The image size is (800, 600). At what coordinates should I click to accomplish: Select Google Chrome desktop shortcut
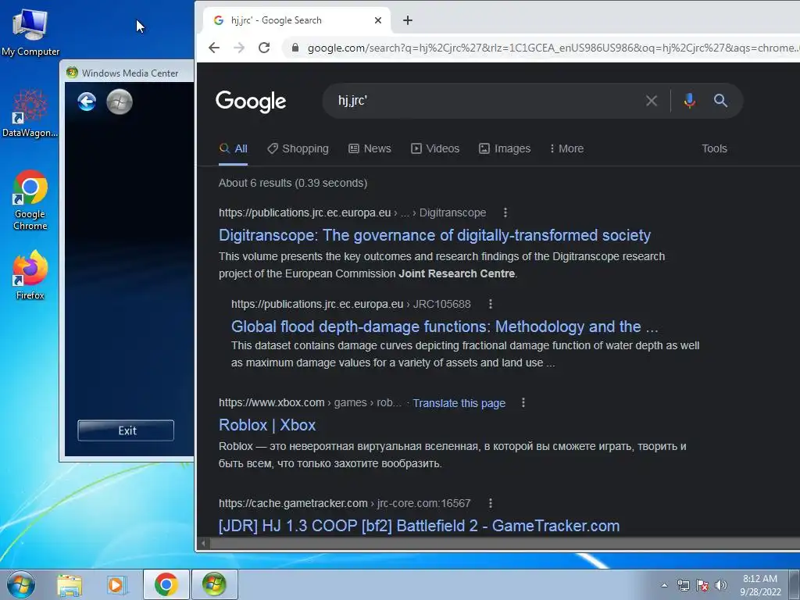(30, 200)
